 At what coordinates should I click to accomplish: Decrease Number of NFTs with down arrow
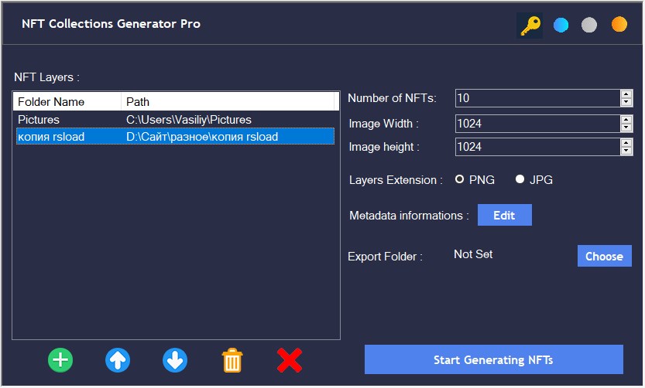626,102
